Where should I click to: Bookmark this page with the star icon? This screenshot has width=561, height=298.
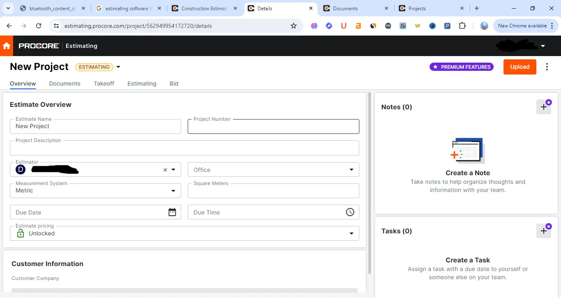[294, 25]
